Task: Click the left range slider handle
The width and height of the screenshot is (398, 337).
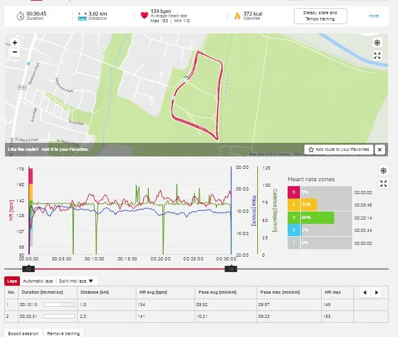Action: [x=28, y=268]
